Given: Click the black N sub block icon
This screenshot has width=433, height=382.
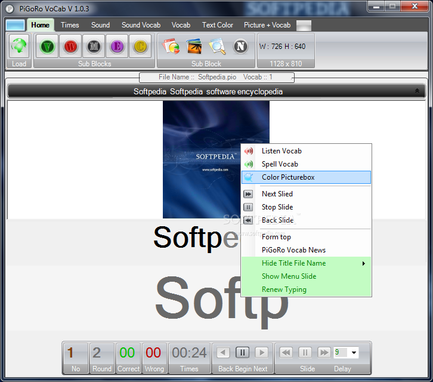Looking at the screenshot, I should (x=240, y=46).
